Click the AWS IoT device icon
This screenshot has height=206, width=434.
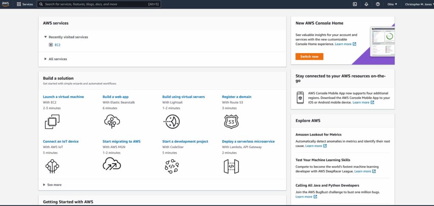pyautogui.click(x=52, y=166)
